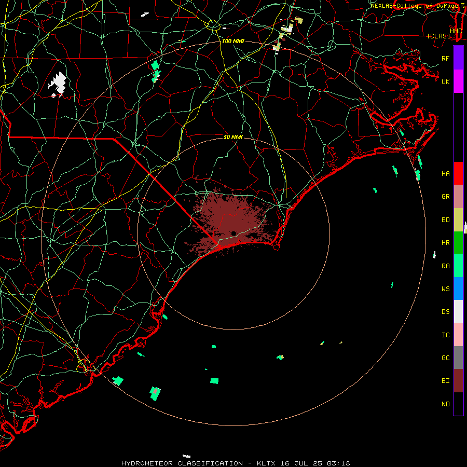This screenshot has width=467, height=467.
Task: Click the 'NEXLAB-College of DuPage' credit text
Action: pyautogui.click(x=415, y=6)
